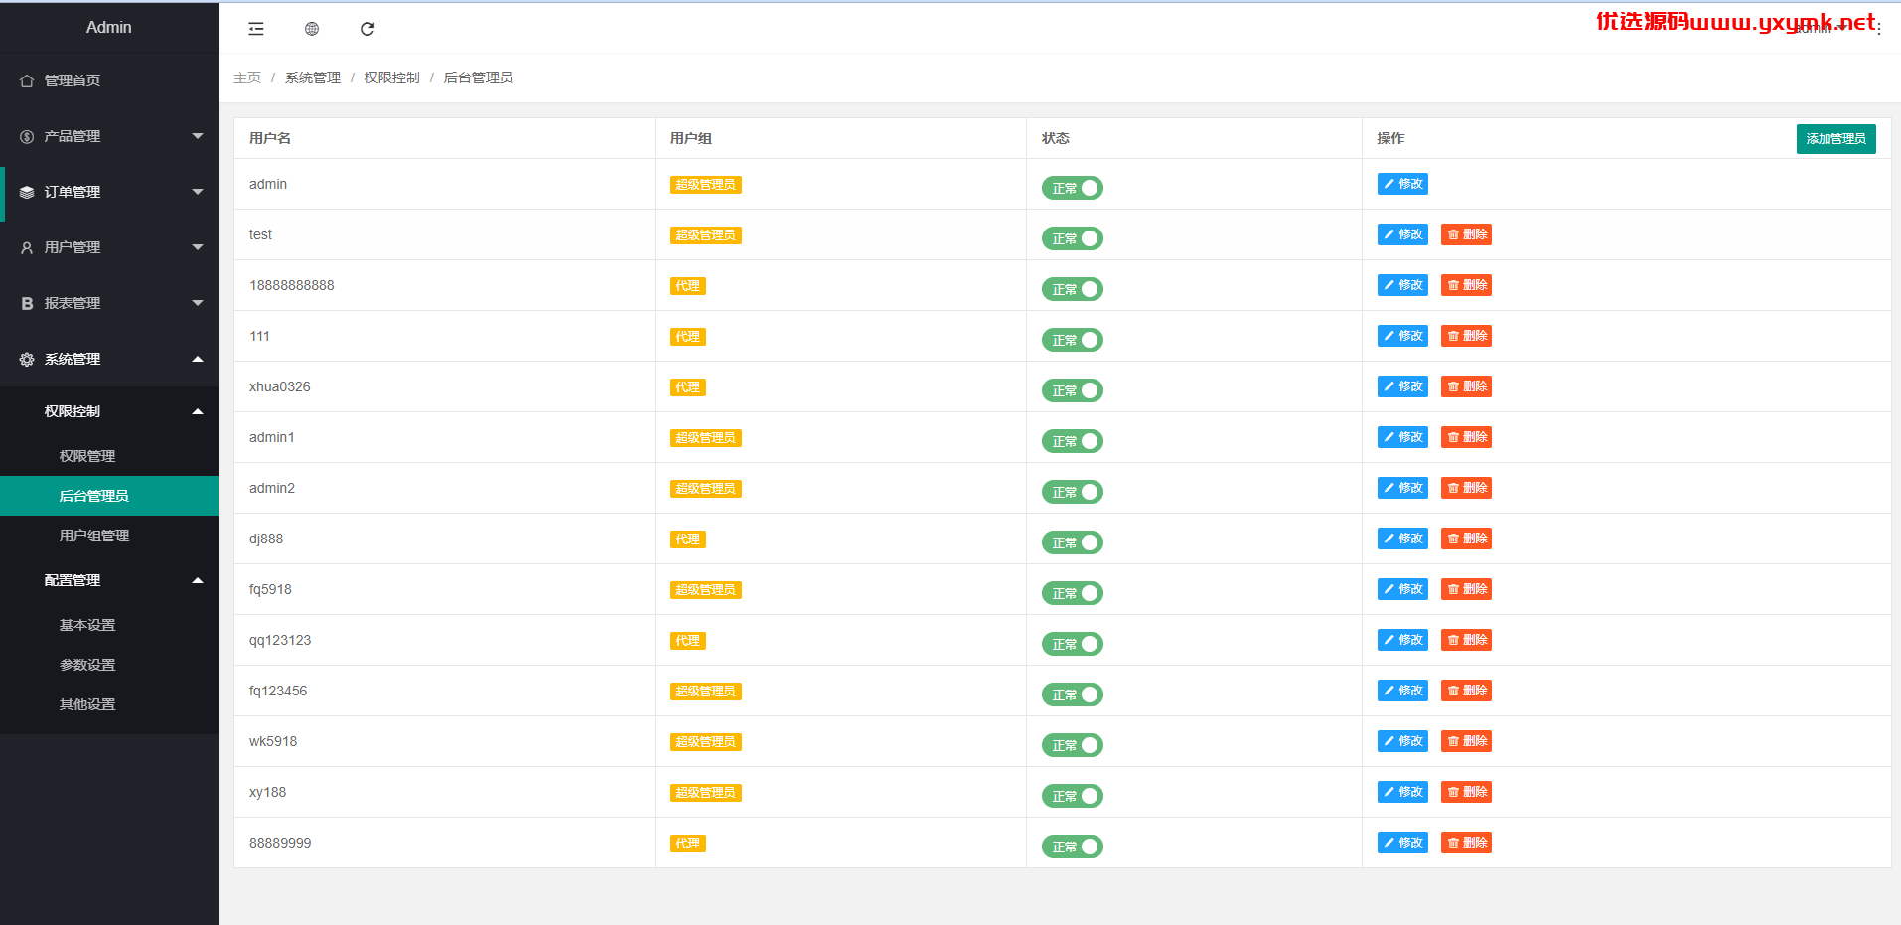Toggle the 正常 status switch for admin
1901x925 pixels.
(1072, 188)
